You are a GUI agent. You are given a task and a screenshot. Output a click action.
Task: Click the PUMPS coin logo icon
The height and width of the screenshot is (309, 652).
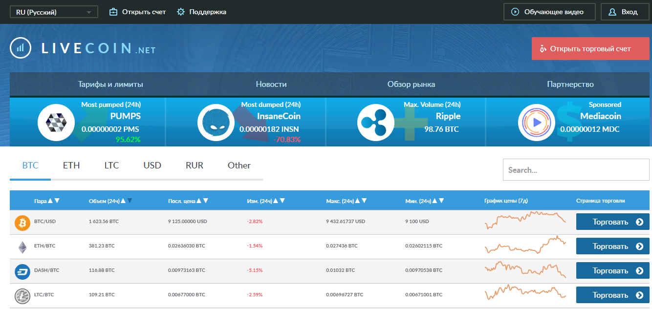pos(56,123)
